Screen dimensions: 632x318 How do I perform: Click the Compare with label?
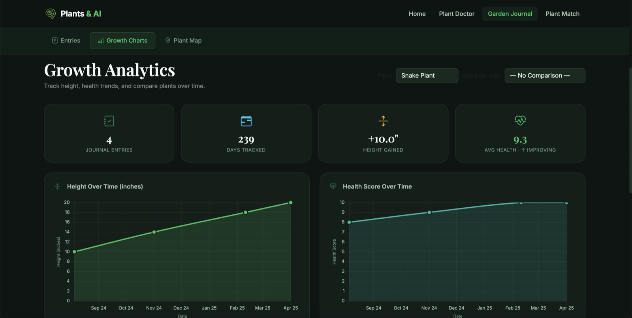481,75
